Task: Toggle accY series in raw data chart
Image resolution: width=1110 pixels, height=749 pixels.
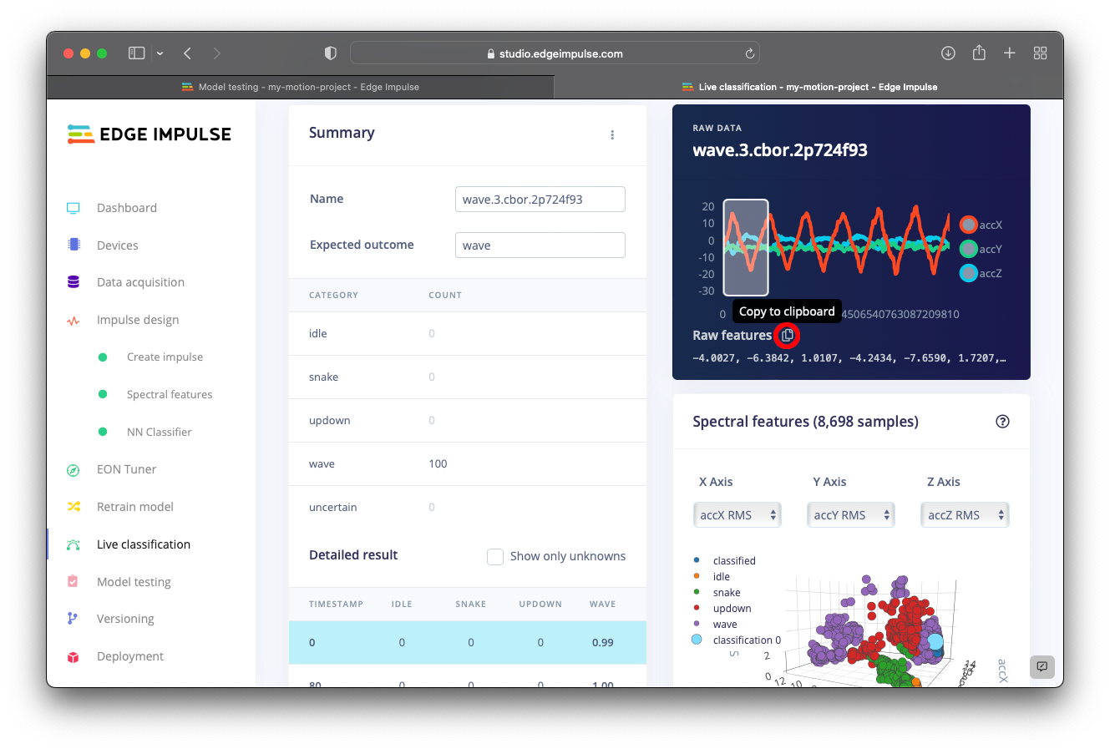Action: point(981,249)
